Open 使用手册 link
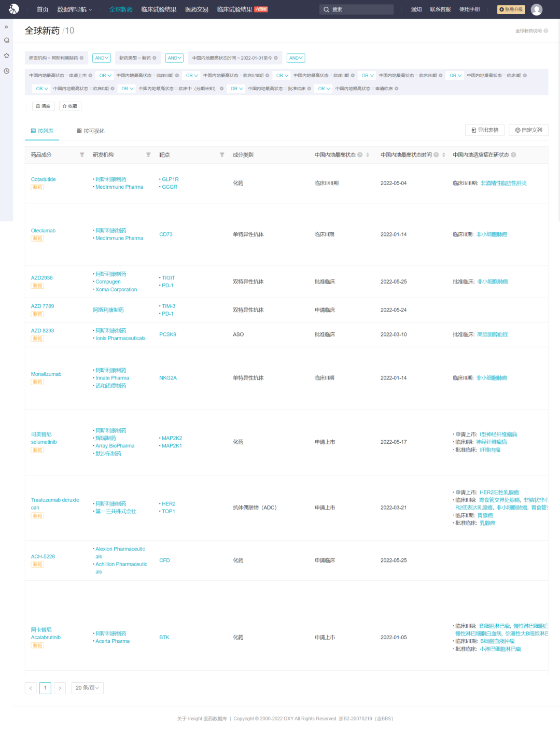Screen dimensions: 560x731 (x=469, y=9)
